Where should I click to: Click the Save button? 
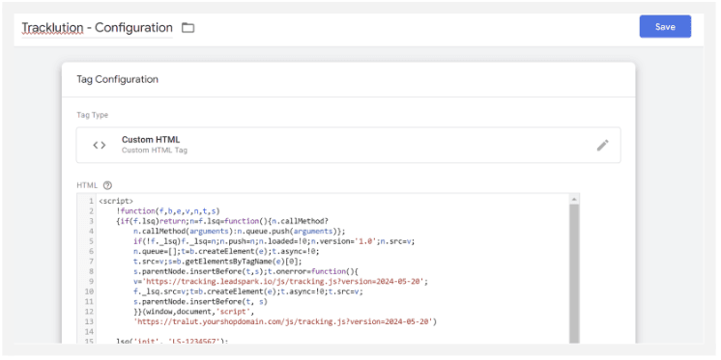(x=665, y=27)
